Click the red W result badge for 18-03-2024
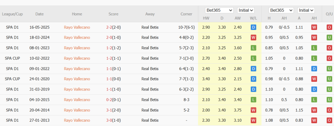The width and height of the screenshot is (334, 130). (x=254, y=38)
